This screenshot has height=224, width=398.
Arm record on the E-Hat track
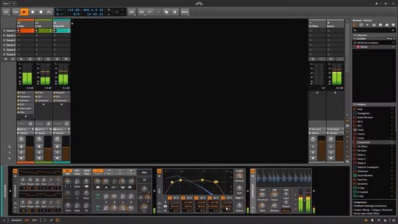coord(39,147)
